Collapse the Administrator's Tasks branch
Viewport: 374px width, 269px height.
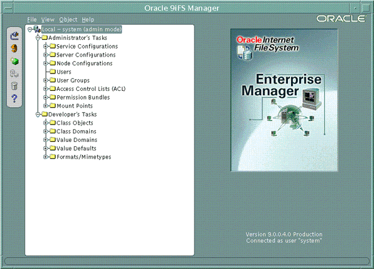pos(37,38)
